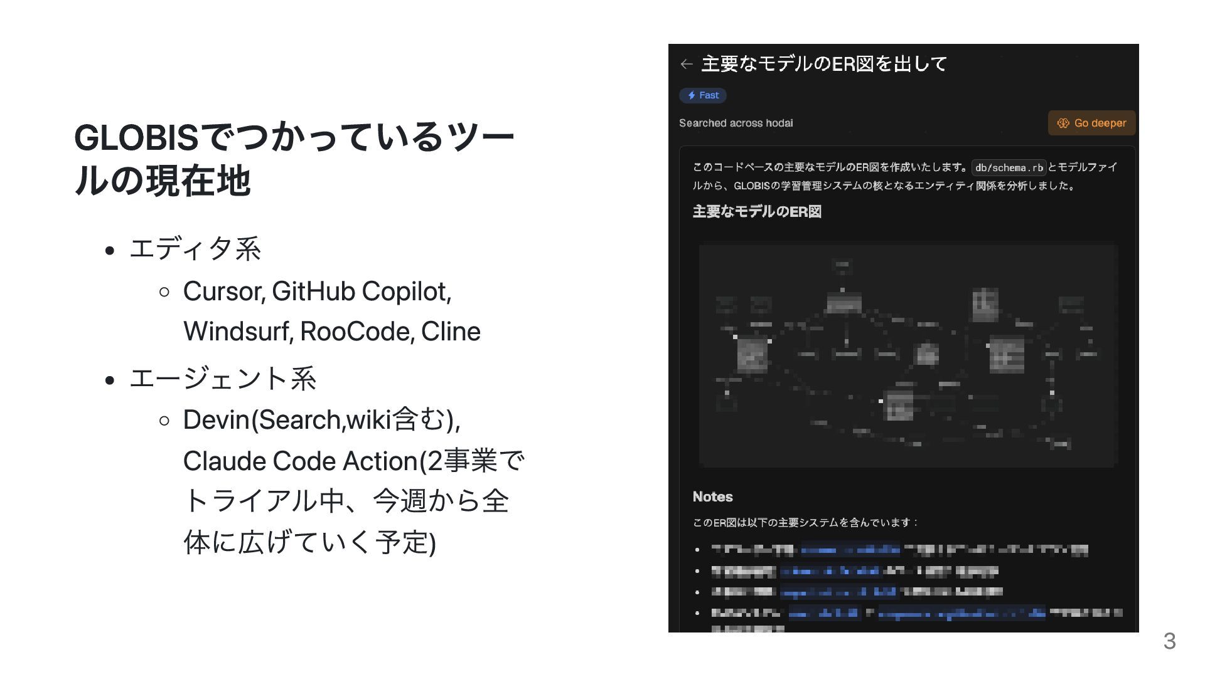The width and height of the screenshot is (1205, 677).
Task: Click the brain icon on Go deeper
Action: pyautogui.click(x=1063, y=123)
